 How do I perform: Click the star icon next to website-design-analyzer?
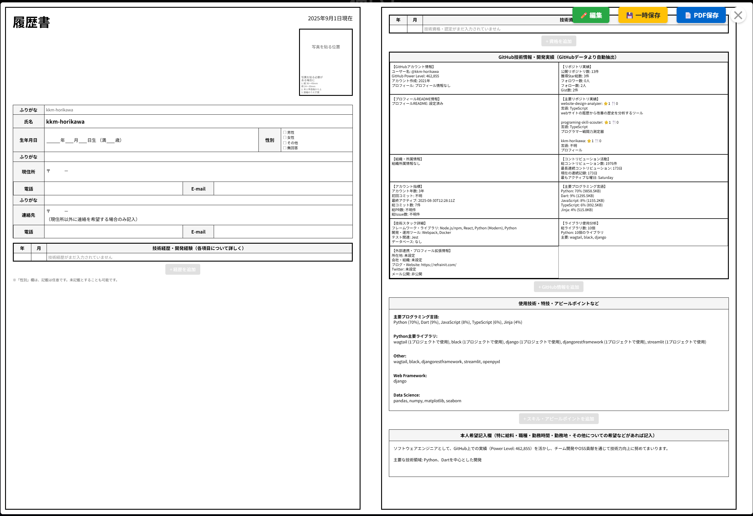pyautogui.click(x=606, y=104)
